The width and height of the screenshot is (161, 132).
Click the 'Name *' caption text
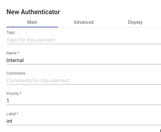tap(13, 53)
